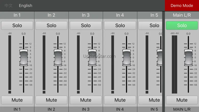The height and width of the screenshot is (112, 199).
Task: Click the IN 2 name label at bottom
Action: [x=51, y=109]
